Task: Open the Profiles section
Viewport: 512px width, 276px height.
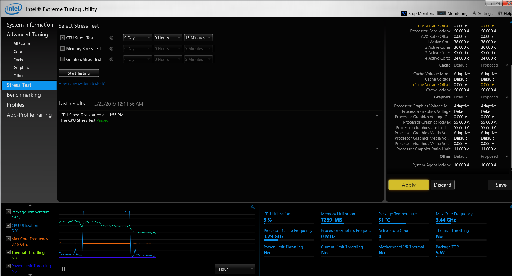Action: 15,105
